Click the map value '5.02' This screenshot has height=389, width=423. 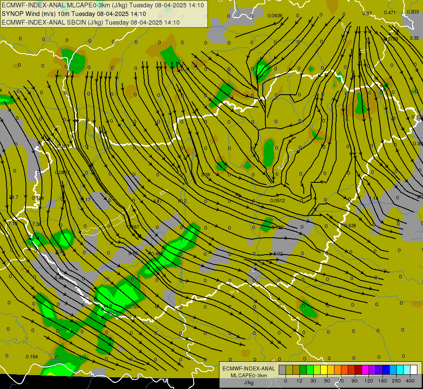[278, 254]
